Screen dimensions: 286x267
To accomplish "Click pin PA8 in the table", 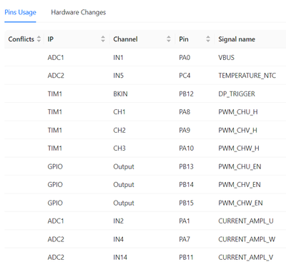I will click(x=184, y=112).
